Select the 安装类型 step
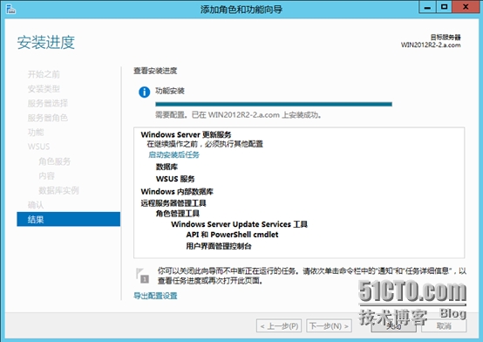The height and width of the screenshot is (342, 483). click(x=44, y=89)
